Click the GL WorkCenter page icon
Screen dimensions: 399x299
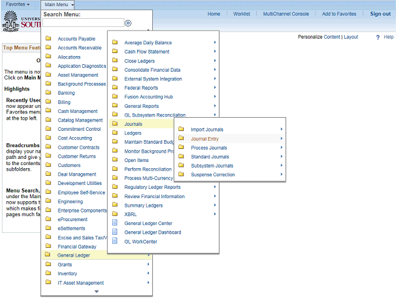[x=114, y=241]
